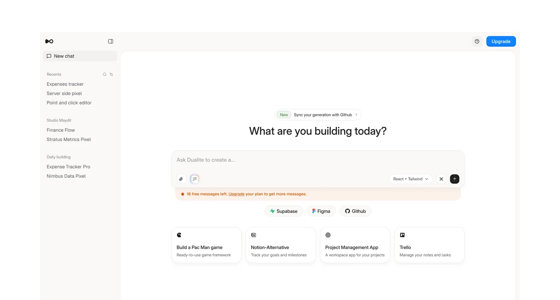
Task: Choose Project Management App card
Action: tap(355, 245)
